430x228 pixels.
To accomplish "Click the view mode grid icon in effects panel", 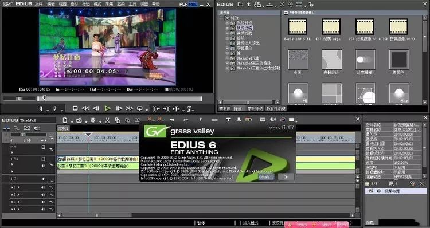I will 299,5.
